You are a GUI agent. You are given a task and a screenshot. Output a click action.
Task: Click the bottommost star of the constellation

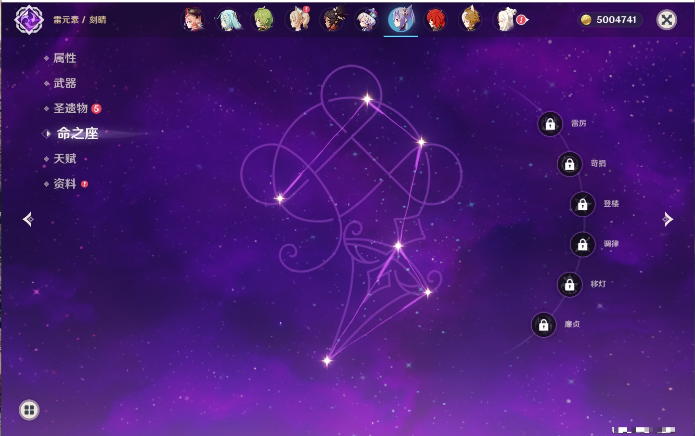click(327, 360)
